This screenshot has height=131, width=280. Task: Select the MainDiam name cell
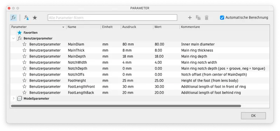76,44
